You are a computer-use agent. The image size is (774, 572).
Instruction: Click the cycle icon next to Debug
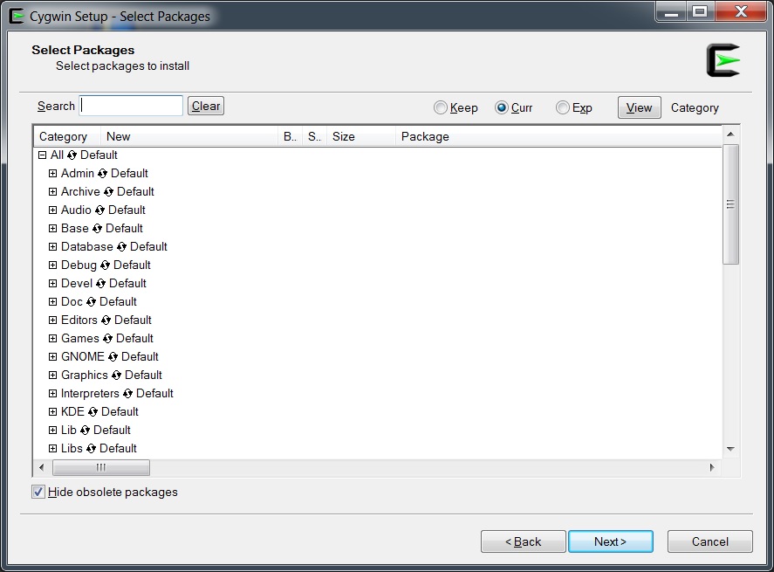(105, 265)
